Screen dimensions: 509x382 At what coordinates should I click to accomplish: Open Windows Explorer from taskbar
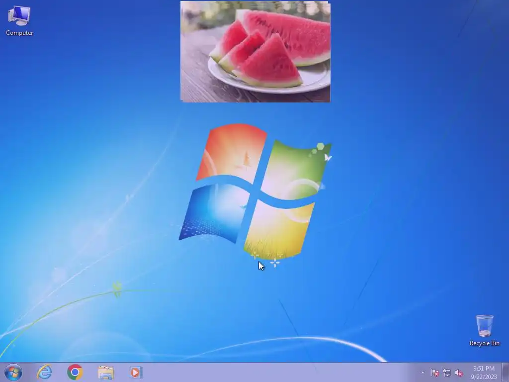coord(106,373)
